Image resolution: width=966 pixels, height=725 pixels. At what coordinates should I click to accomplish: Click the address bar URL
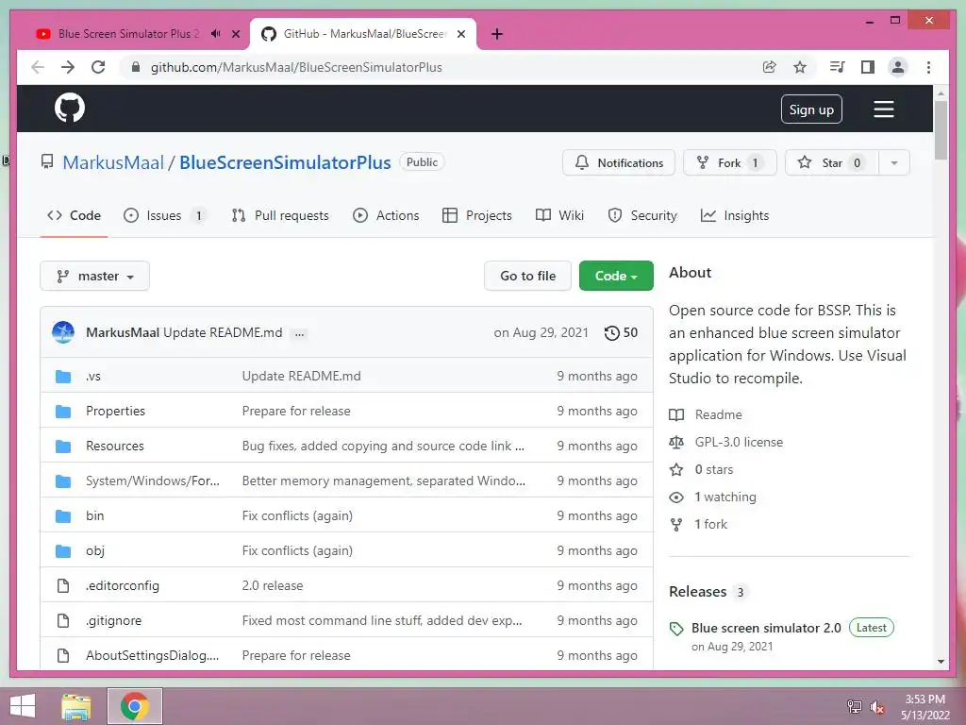296,67
